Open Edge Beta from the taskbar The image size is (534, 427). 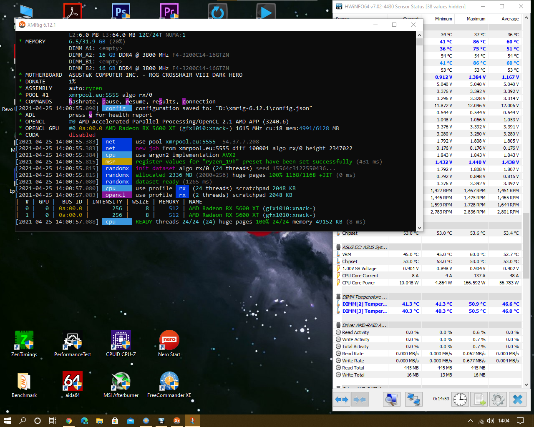(x=84, y=420)
